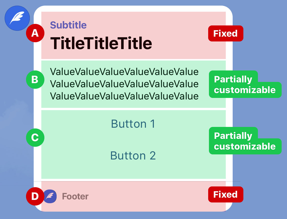Viewport: 287px width, 219px height.
Task: Click Partially customizable badge next to buttons
Action: (245, 141)
